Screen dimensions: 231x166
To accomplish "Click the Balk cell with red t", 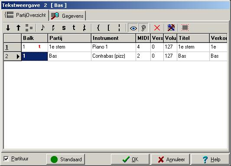I will point(35,47).
